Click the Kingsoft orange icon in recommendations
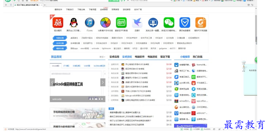Viewport: 268px width, 136px height. tap(176, 107)
